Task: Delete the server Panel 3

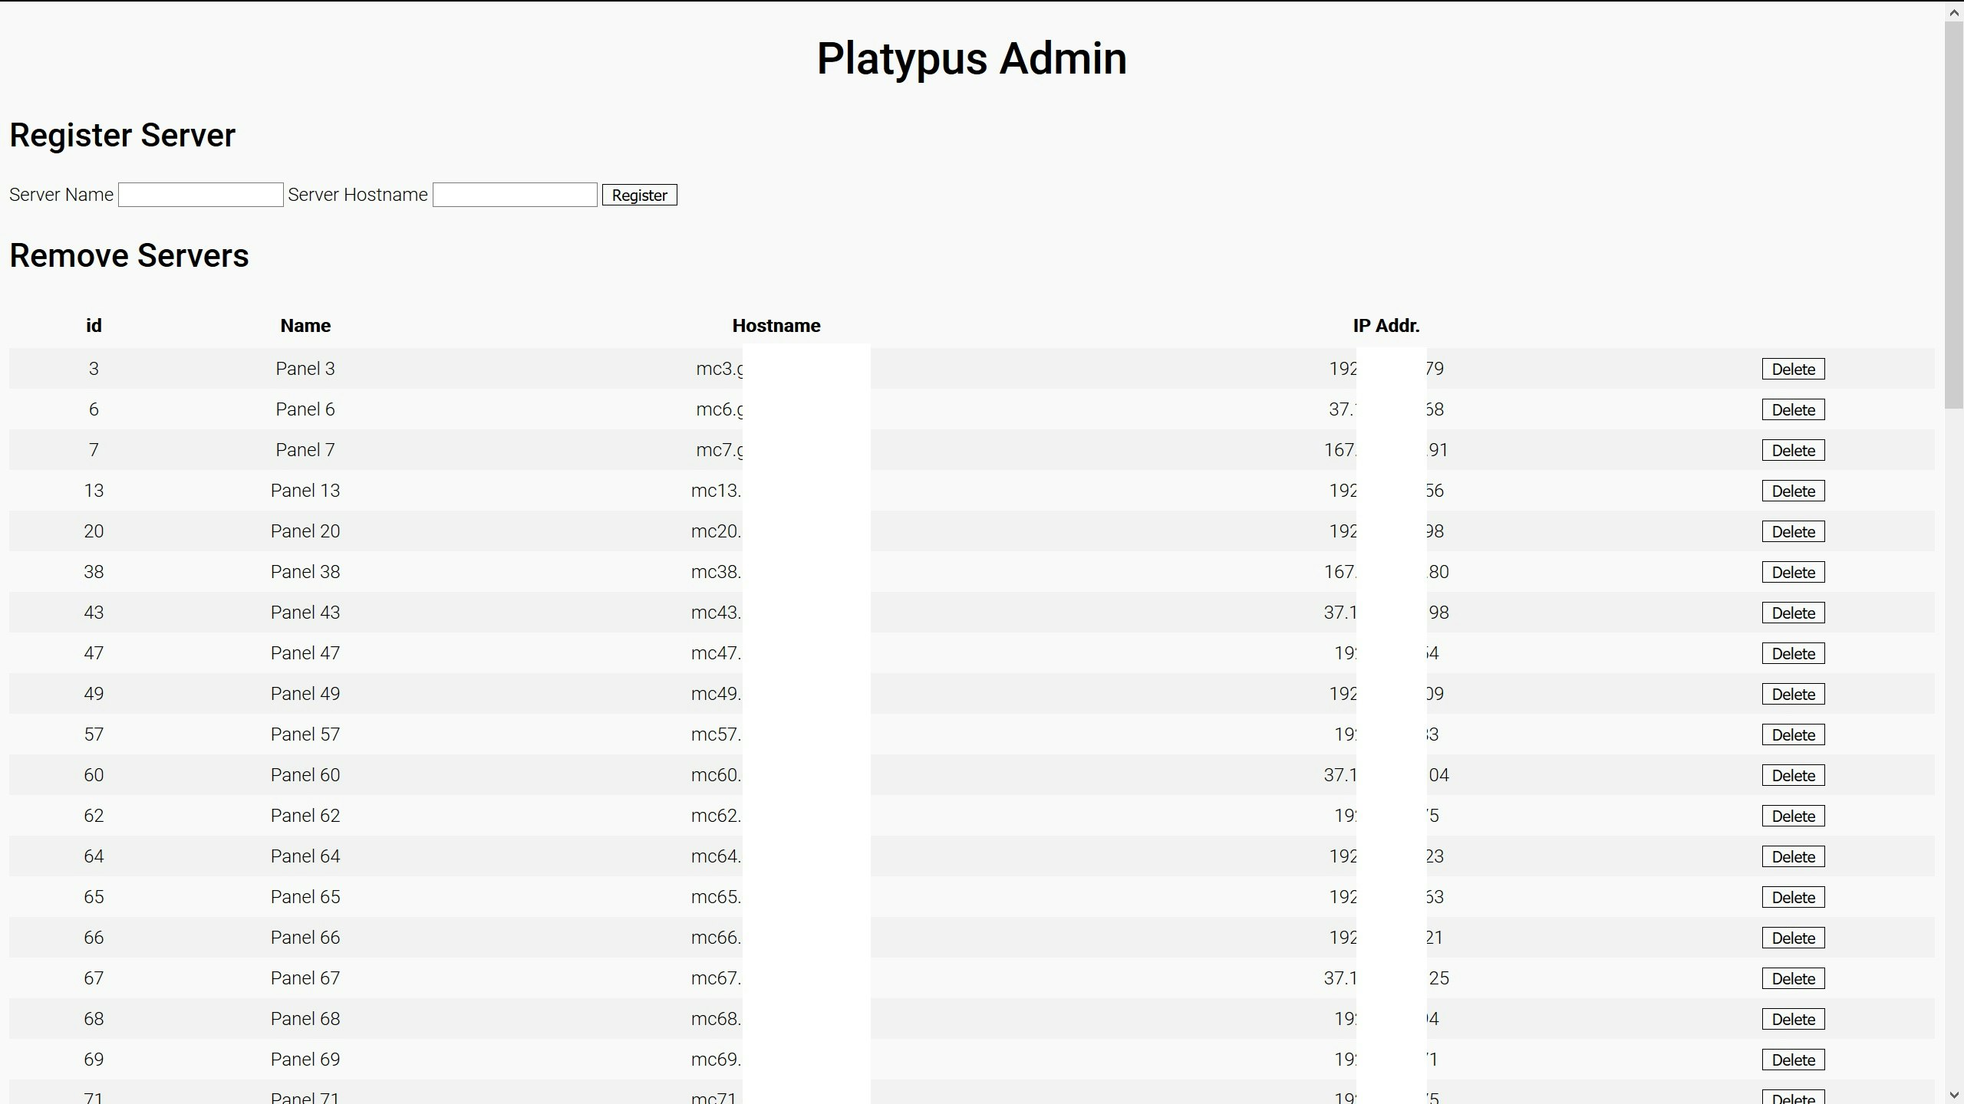Action: (1792, 368)
